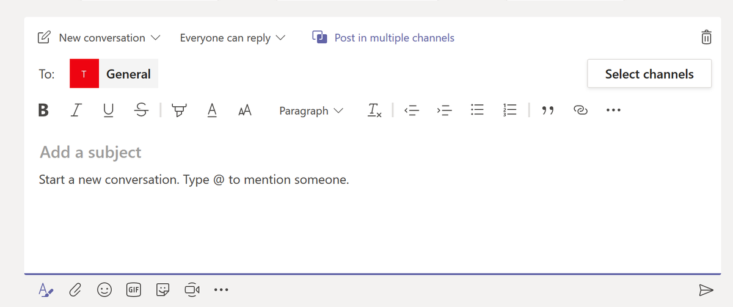Open font size options
Image resolution: width=733 pixels, height=307 pixels.
(x=245, y=110)
